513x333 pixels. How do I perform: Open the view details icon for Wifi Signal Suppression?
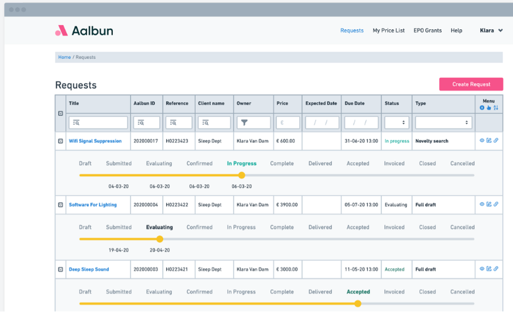pyautogui.click(x=482, y=140)
